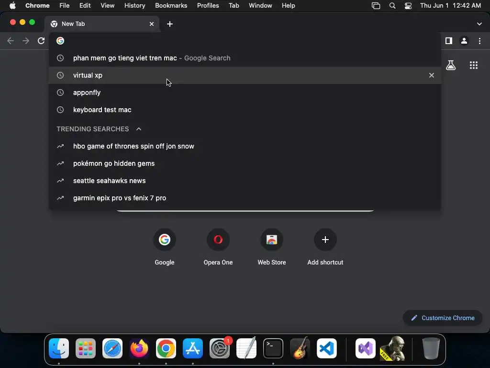
Task: Open the Help menu
Action: pos(288,6)
